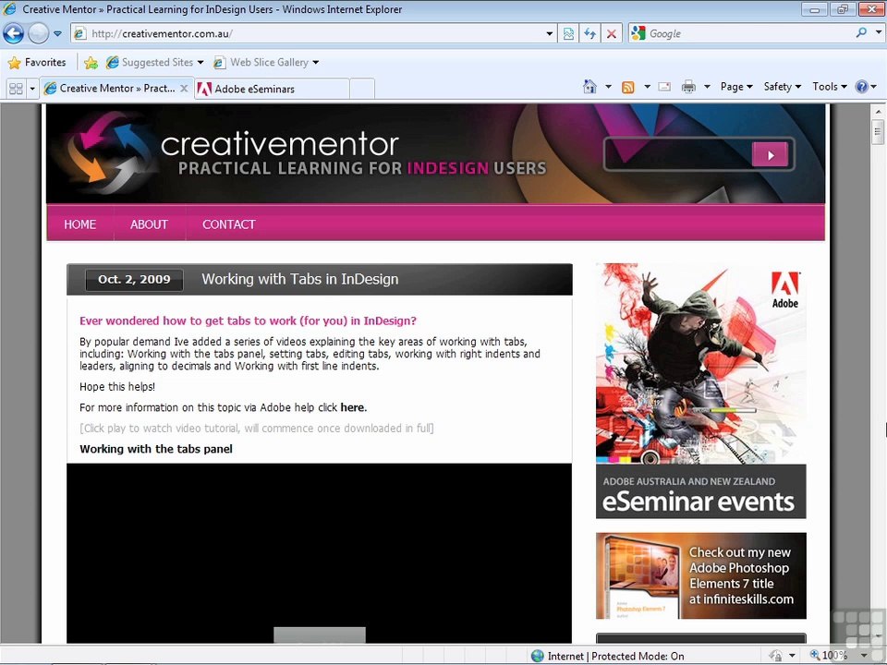Click the Internet Explorer title bar icon
The width and height of the screenshot is (887, 665).
(9, 9)
